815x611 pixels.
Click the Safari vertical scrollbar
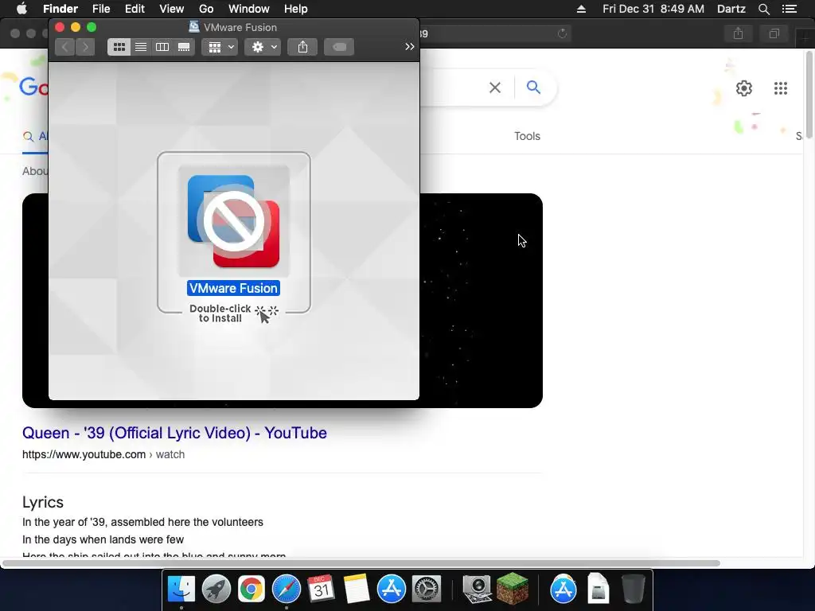tap(809, 95)
